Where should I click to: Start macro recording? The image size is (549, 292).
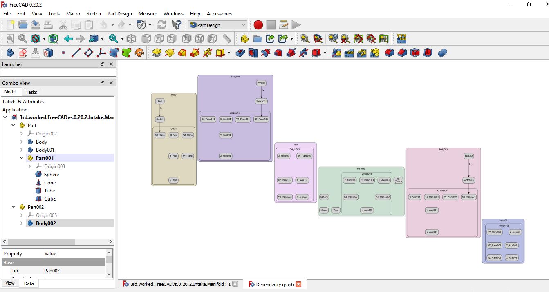pos(258,25)
